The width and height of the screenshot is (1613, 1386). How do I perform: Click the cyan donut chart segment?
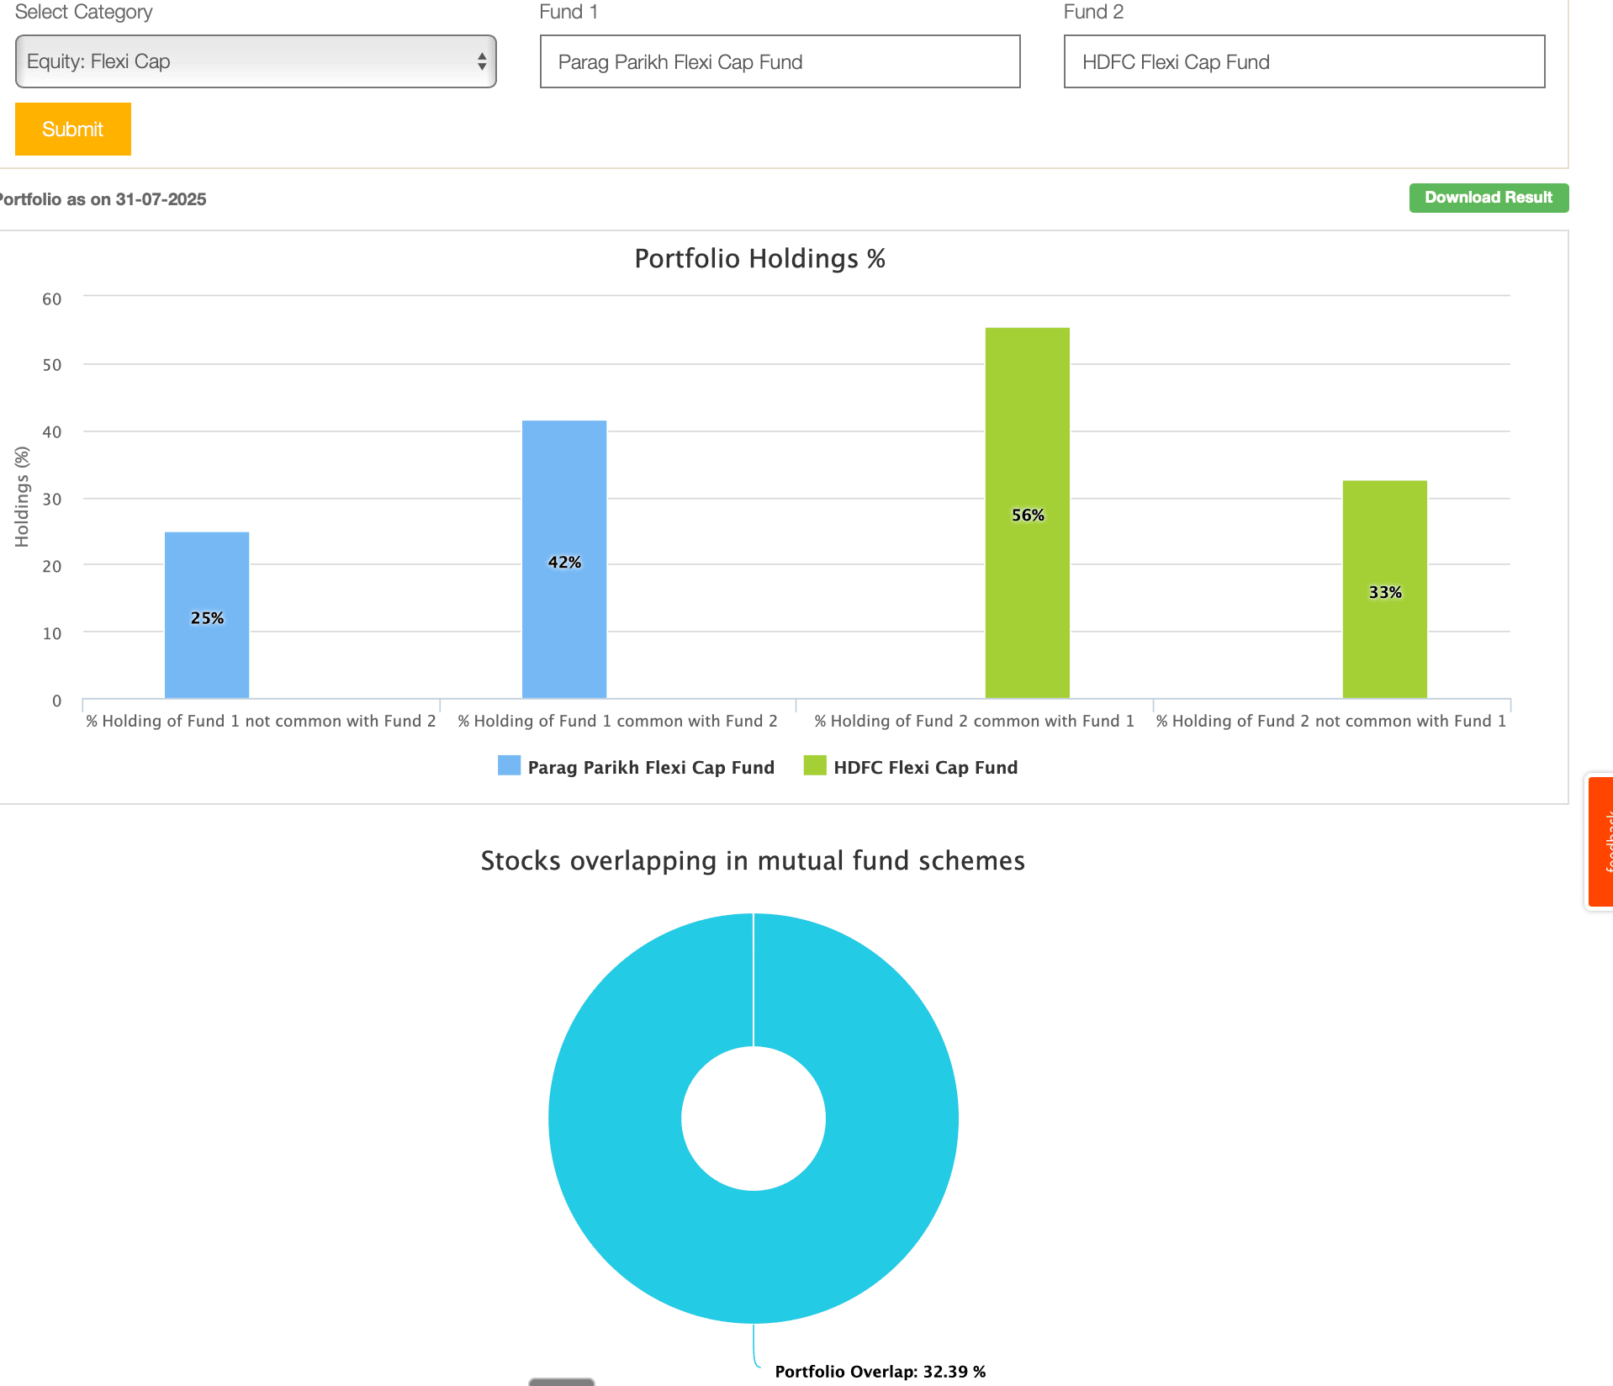pos(891,1119)
